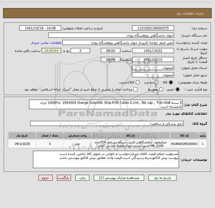Click the عدد unit cell
This screenshot has height=208, width=215.
tap(77, 144)
